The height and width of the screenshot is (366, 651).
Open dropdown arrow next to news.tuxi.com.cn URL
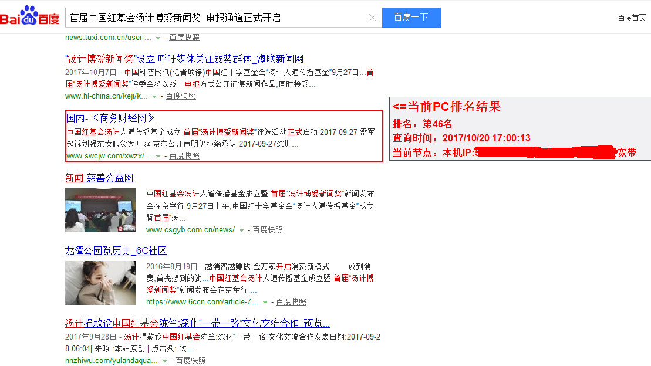[x=158, y=38]
